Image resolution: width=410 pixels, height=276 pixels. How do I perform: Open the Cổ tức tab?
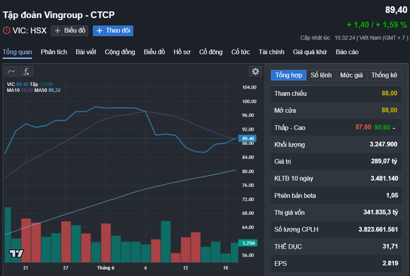point(241,52)
